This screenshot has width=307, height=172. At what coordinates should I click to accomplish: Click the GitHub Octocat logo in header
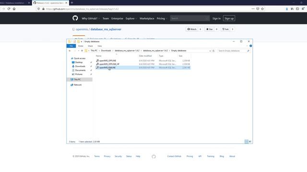click(x=75, y=18)
